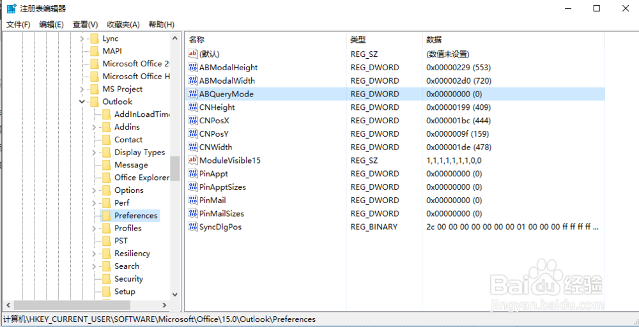The height and width of the screenshot is (327, 639).
Task: Expand the Lync tree node
Action: pyautogui.click(x=82, y=39)
